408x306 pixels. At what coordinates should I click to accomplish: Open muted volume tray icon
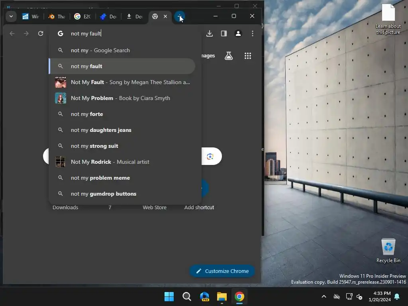pyautogui.click(x=359, y=296)
